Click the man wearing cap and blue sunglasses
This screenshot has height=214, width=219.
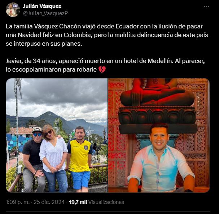pos(34,159)
